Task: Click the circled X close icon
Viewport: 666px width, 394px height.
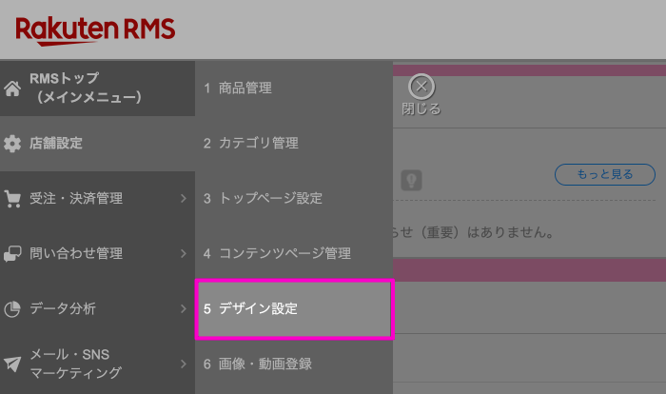Action: coord(421,87)
